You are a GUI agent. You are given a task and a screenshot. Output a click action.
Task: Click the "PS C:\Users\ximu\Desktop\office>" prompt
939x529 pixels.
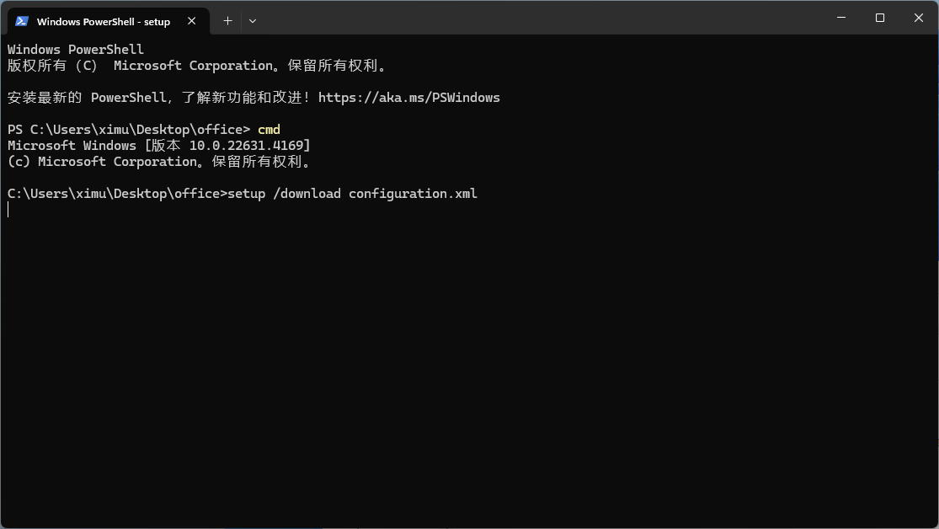[x=129, y=130]
